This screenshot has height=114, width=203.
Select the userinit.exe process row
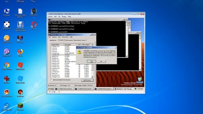[x=71, y=65]
